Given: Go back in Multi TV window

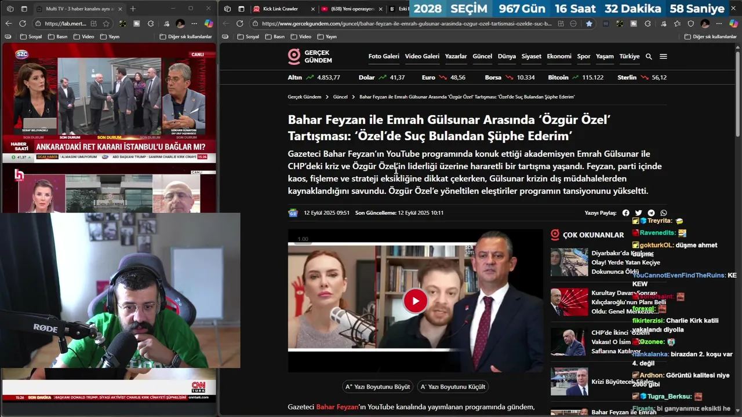Looking at the screenshot, I should [x=8, y=24].
